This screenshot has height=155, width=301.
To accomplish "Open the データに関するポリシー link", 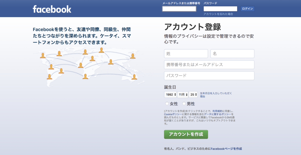I will [x=218, y=114].
